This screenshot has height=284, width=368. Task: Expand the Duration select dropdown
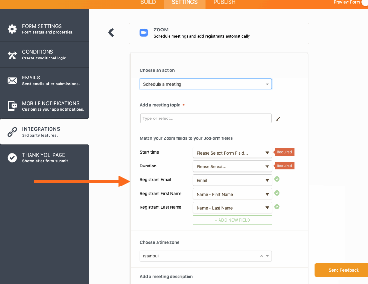(267, 166)
